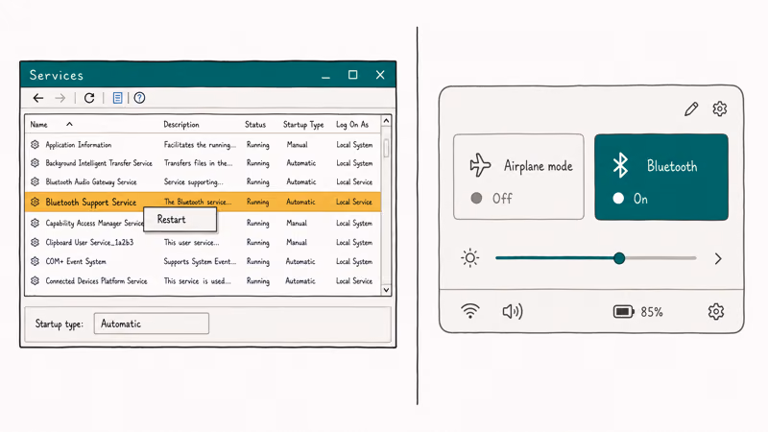768x432 pixels.
Task: Select Connected Devices Platform Service row
Action: pos(203,280)
